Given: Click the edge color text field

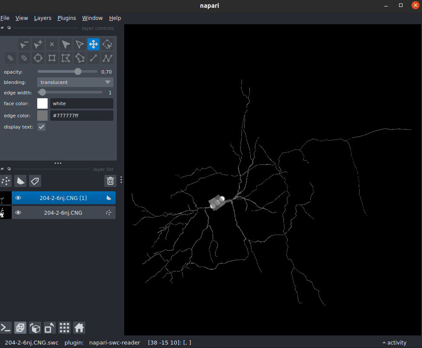Looking at the screenshot, I should click(x=81, y=116).
